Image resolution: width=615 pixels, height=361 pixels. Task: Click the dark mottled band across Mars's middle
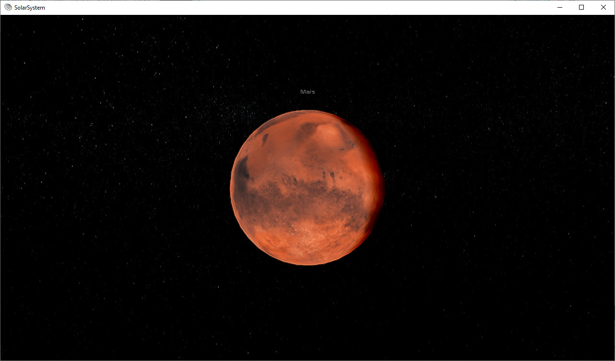[297, 197]
